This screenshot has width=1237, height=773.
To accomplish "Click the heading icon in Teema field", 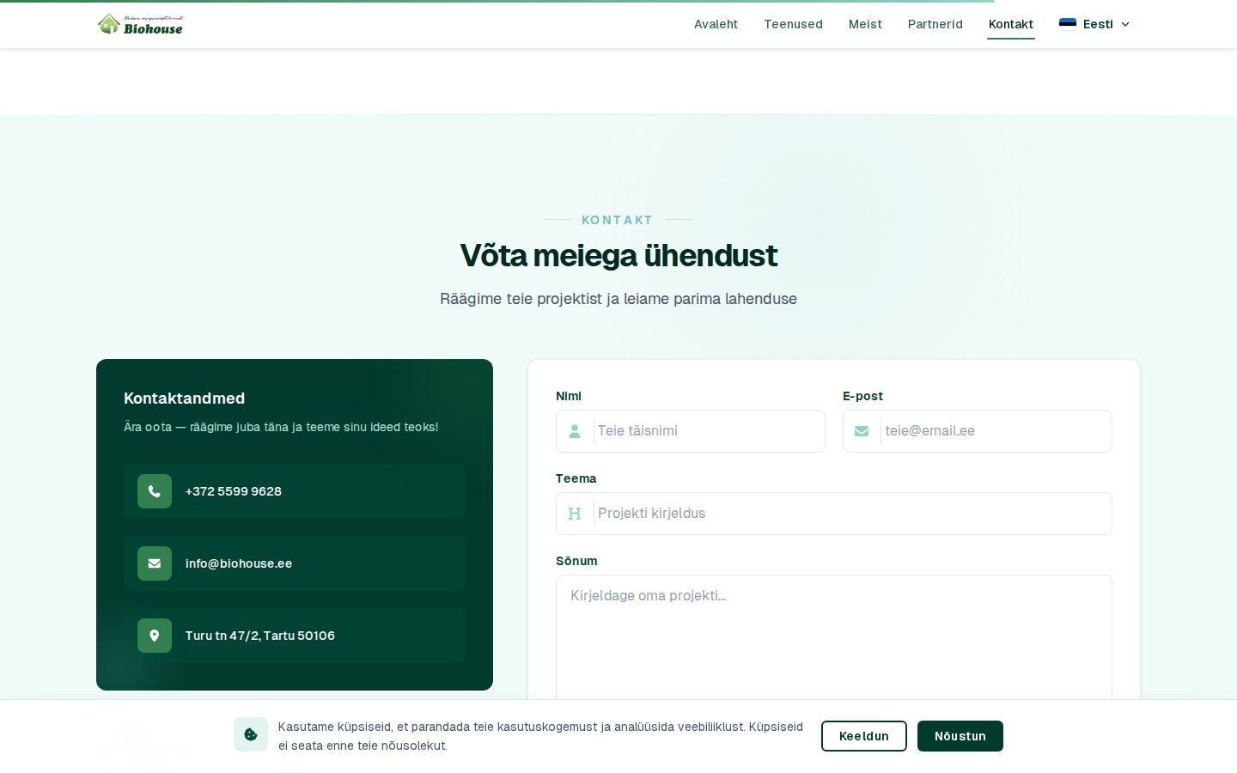I will click(x=575, y=514).
